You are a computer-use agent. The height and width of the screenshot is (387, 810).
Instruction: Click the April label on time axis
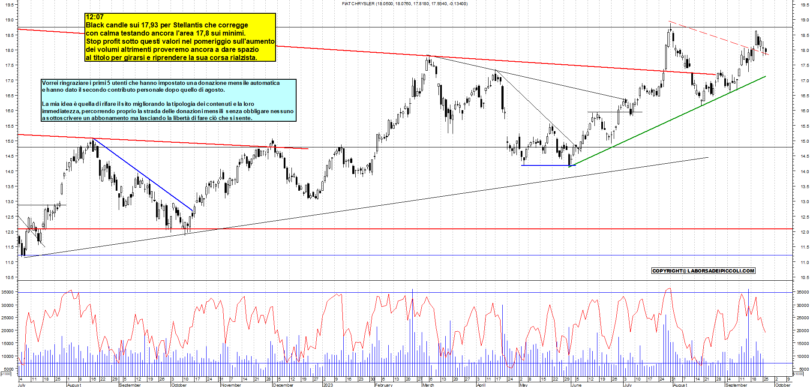(481, 385)
